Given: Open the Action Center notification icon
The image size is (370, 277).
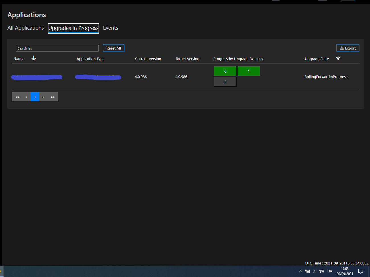Looking at the screenshot, I should click(360, 271).
